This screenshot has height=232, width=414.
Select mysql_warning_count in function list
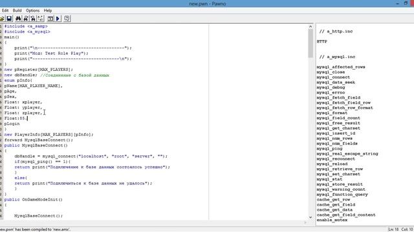pyautogui.click(x=341, y=189)
